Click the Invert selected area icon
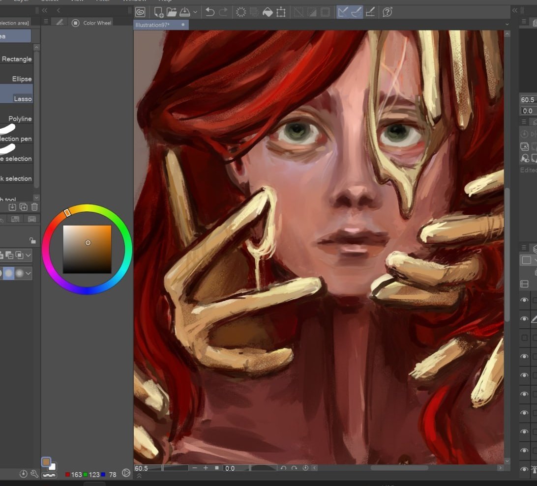 pyautogui.click(x=312, y=12)
